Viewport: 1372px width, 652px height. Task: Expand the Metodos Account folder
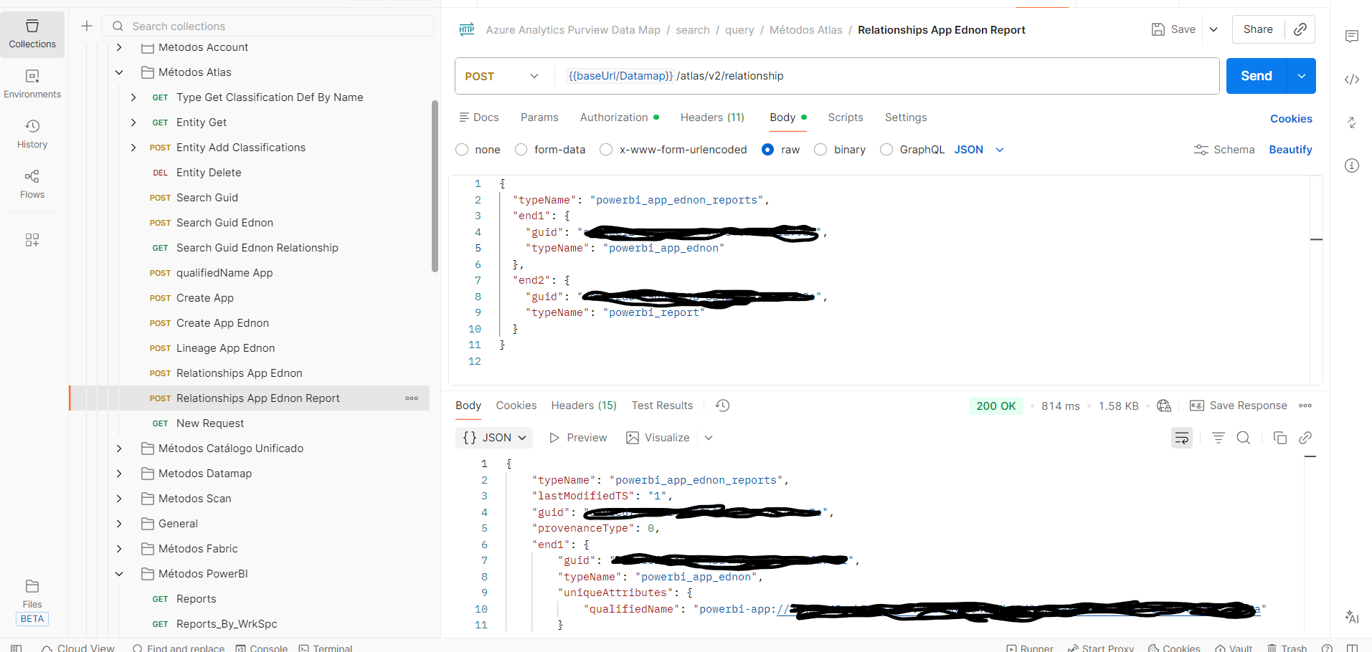coord(119,47)
